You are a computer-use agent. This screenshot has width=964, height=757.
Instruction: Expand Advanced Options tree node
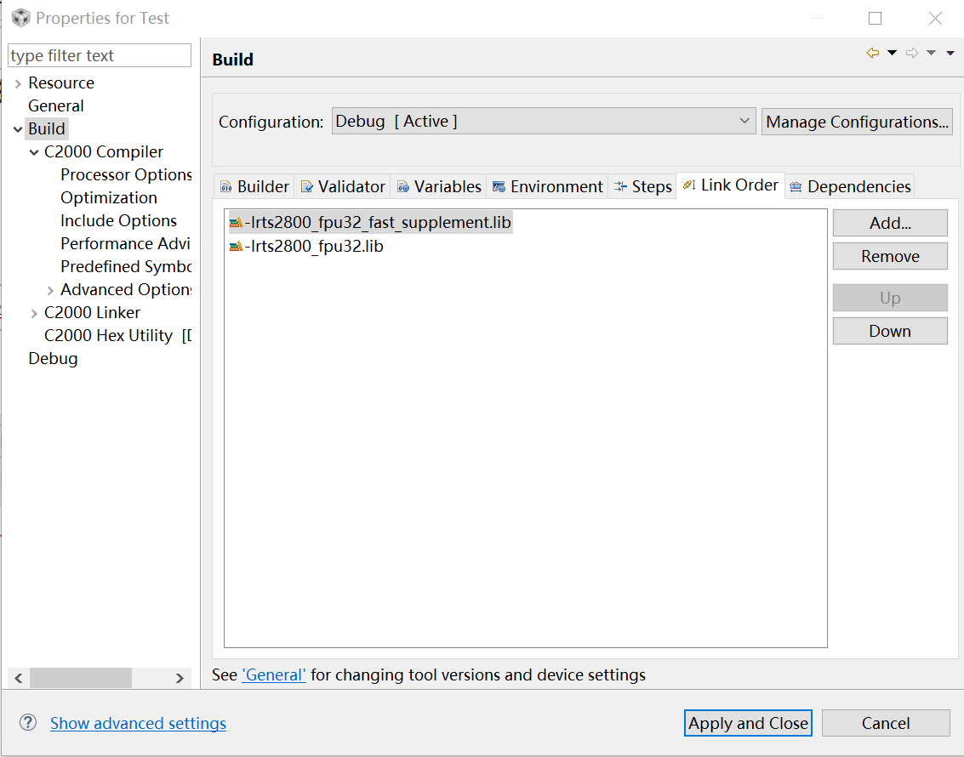tap(50, 290)
